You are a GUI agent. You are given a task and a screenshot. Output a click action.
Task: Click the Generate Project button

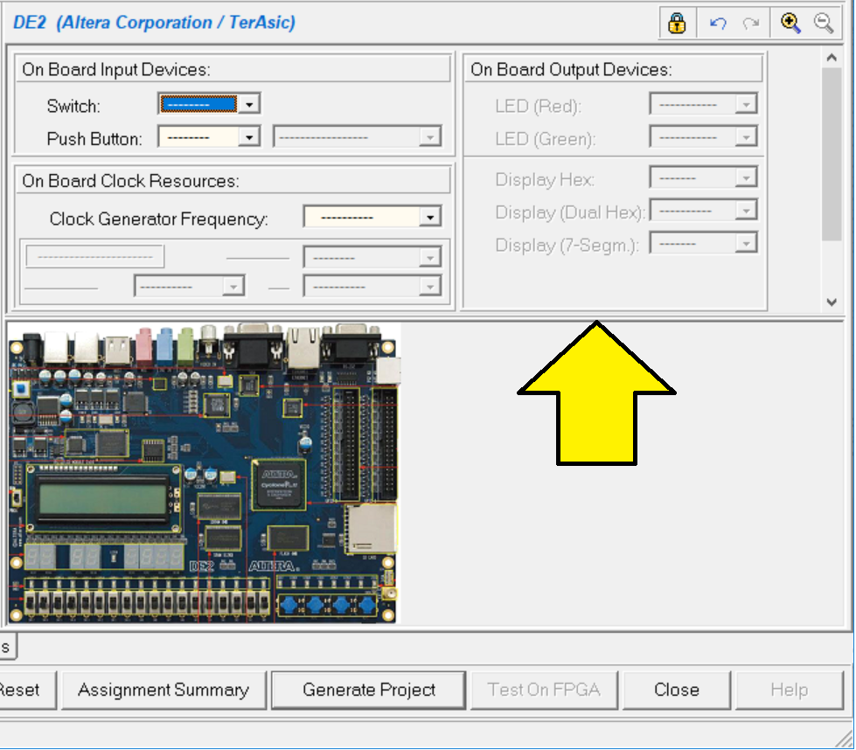point(369,690)
